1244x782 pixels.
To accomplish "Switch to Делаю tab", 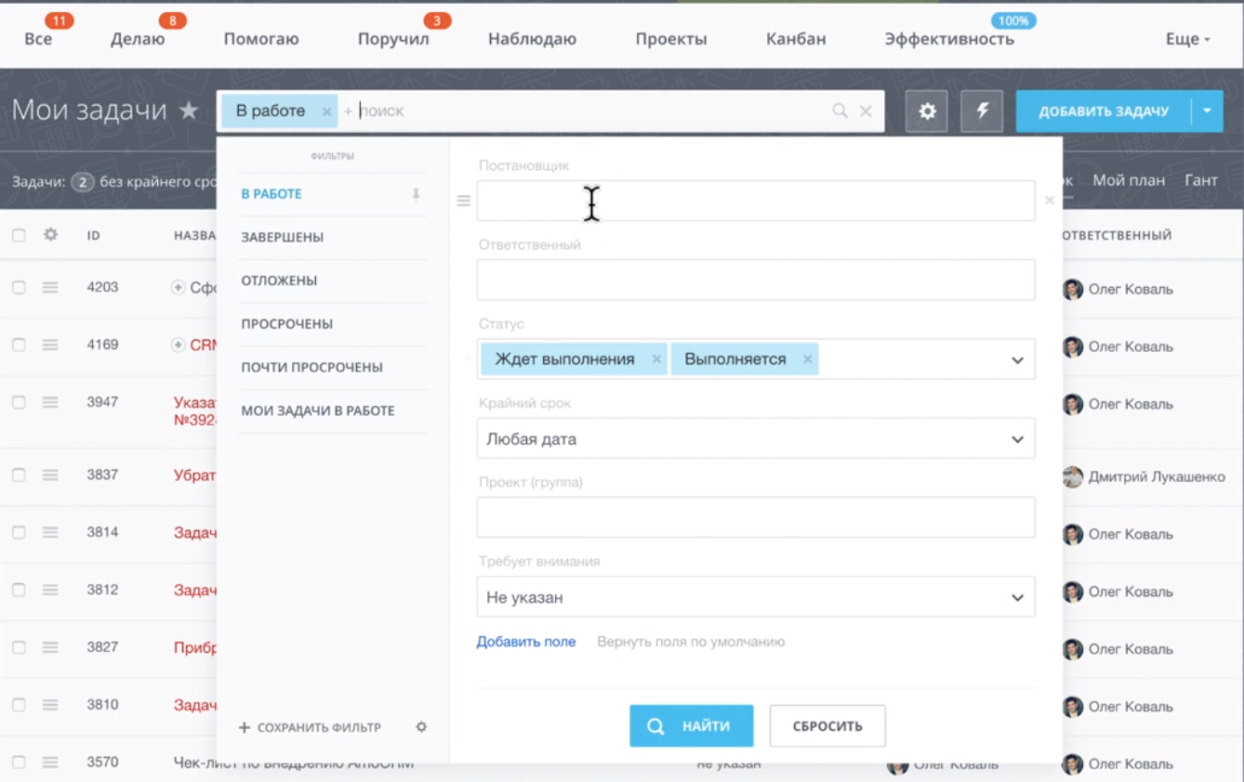I will 138,39.
